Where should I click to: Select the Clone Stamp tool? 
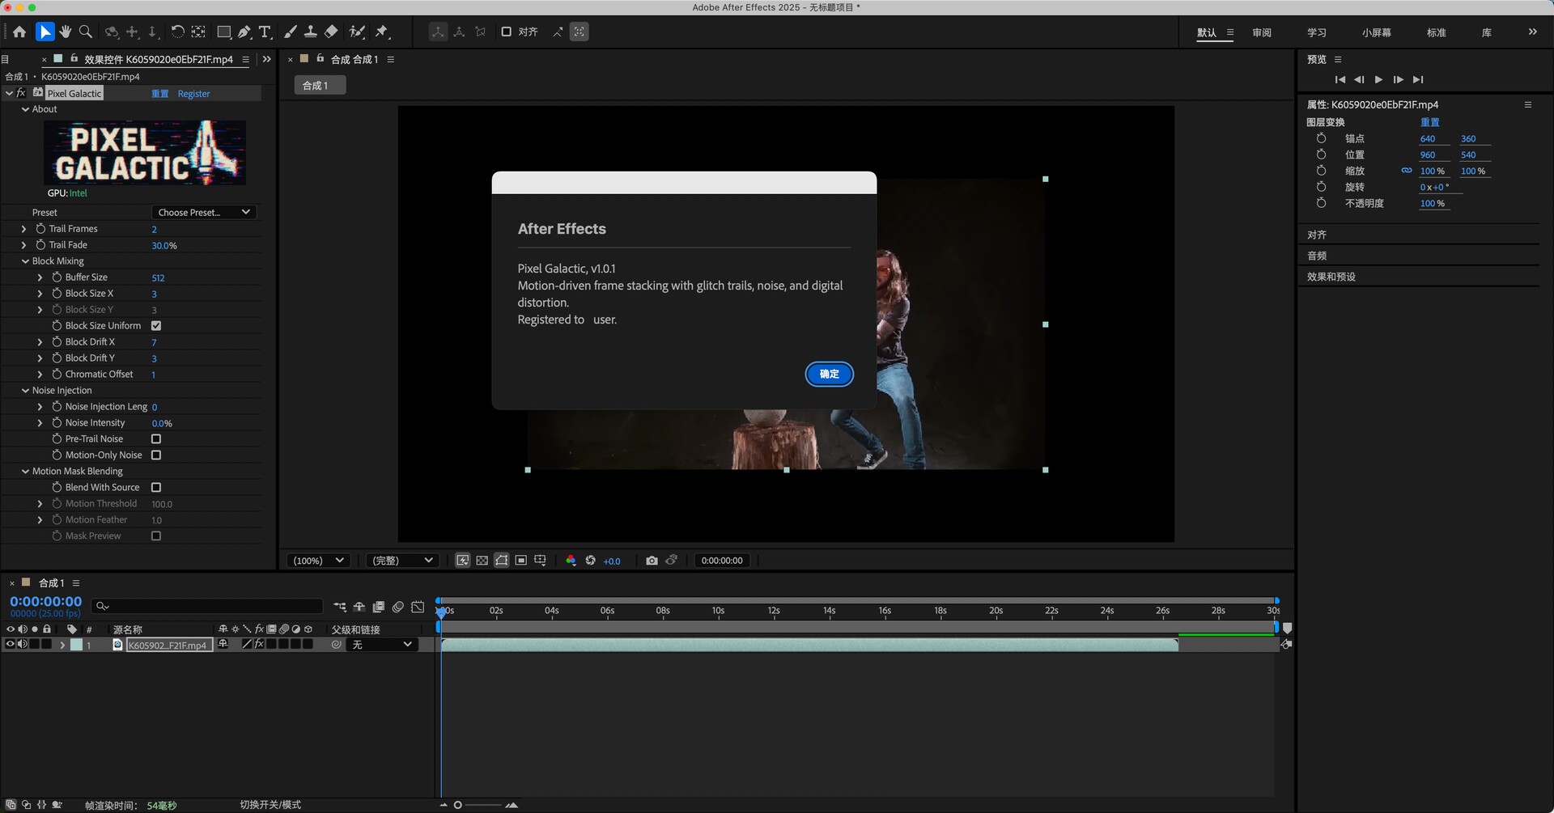[310, 32]
